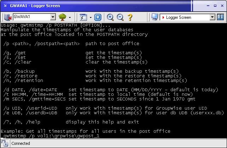Click the lock icon in status bar
The height and width of the screenshot is (148, 227).
click(x=5, y=143)
